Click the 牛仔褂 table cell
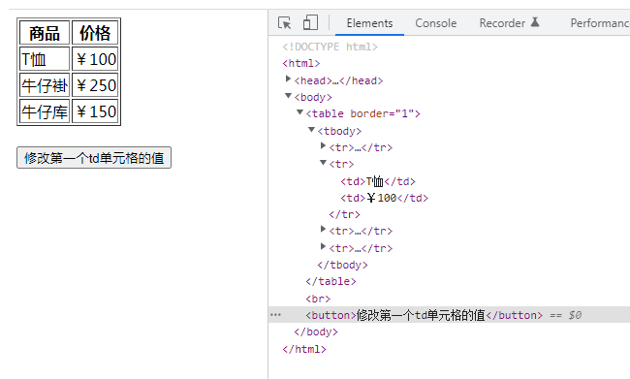The image size is (630, 379). pos(45,85)
